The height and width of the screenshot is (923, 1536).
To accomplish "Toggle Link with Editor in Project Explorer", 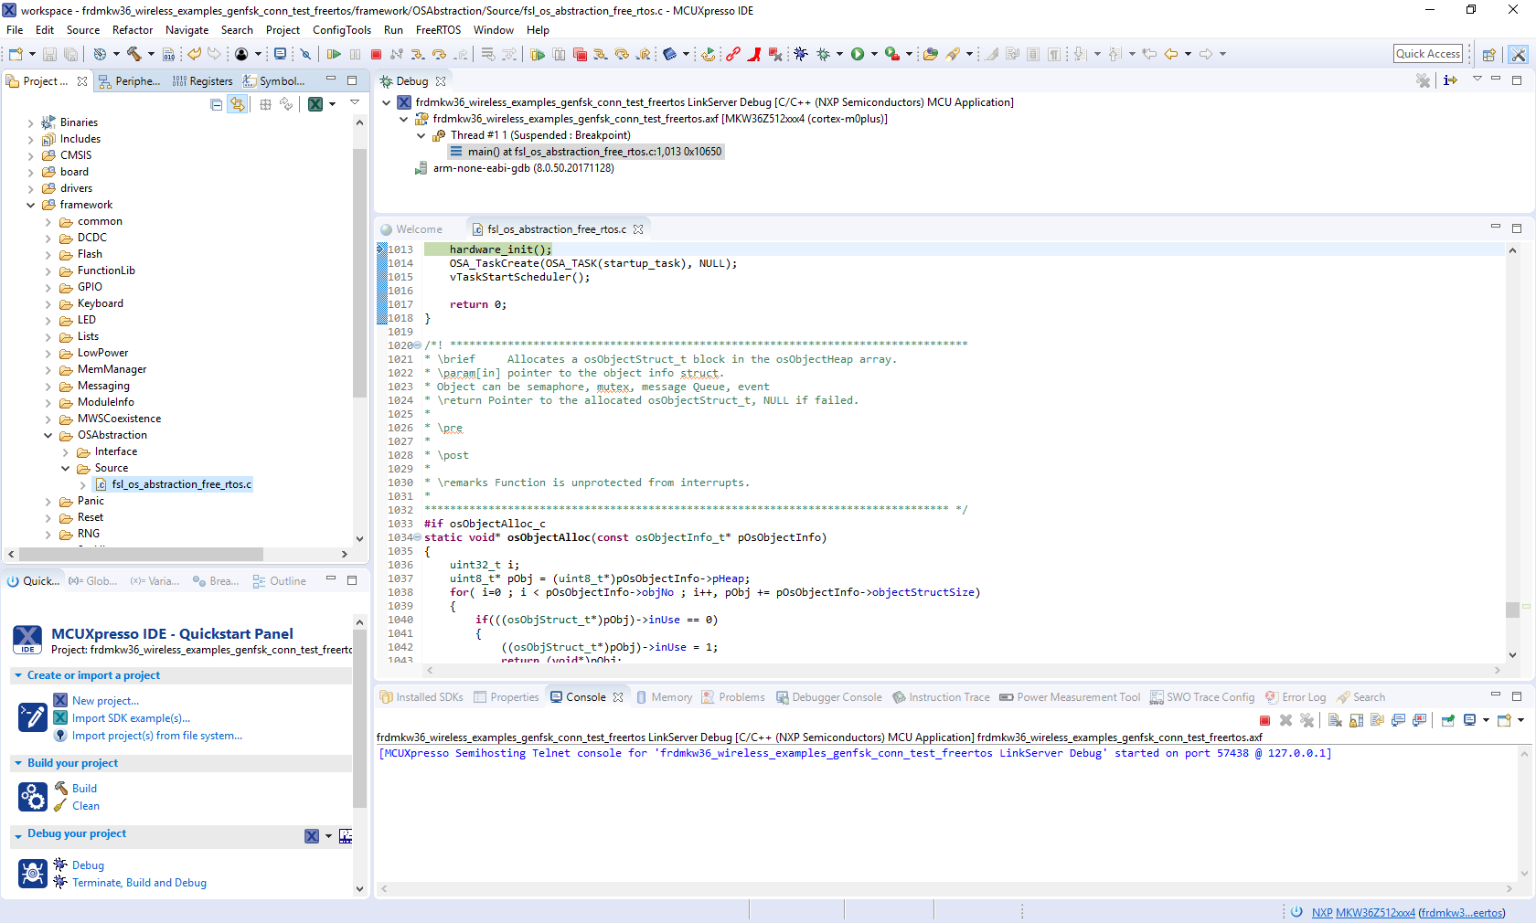I will (x=238, y=104).
